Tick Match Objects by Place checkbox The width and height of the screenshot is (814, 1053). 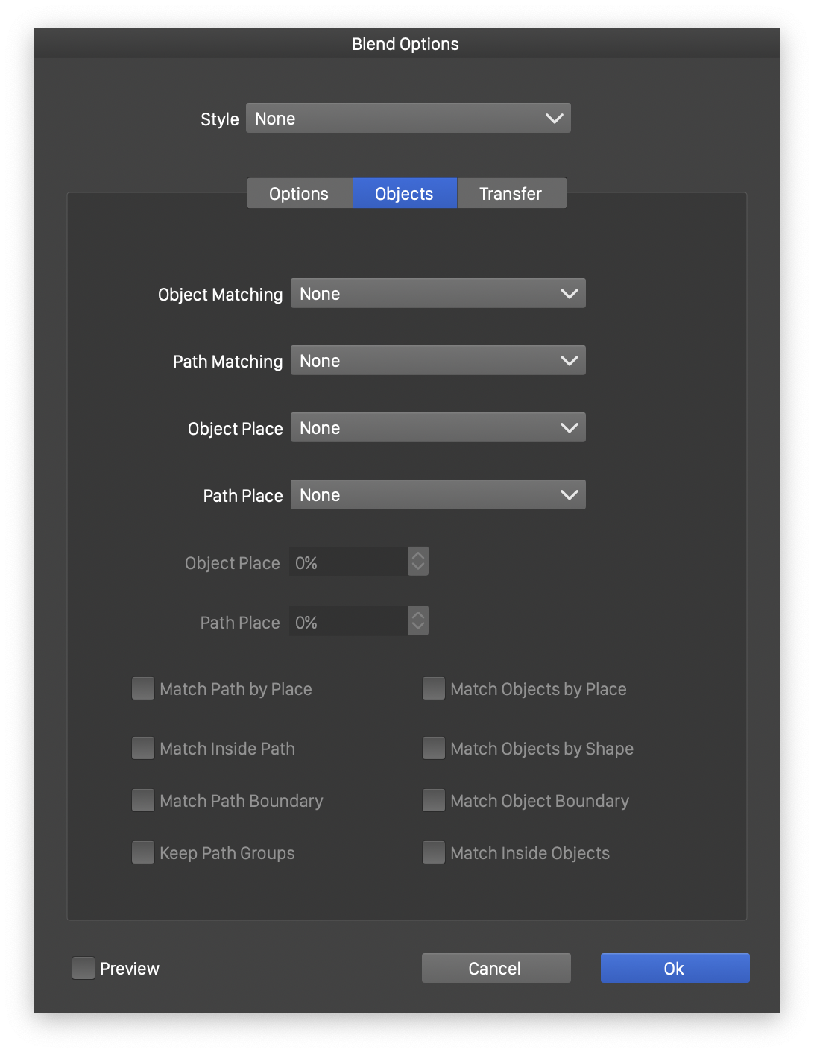(x=434, y=688)
